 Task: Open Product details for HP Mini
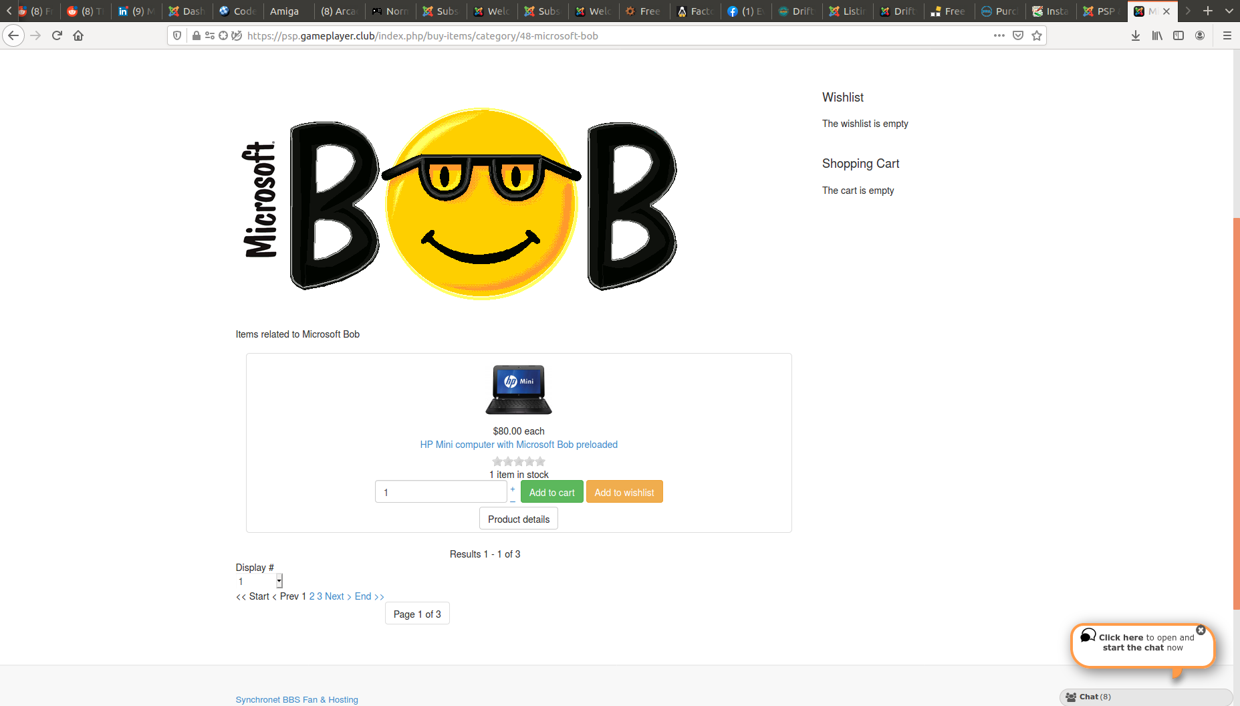click(x=519, y=519)
